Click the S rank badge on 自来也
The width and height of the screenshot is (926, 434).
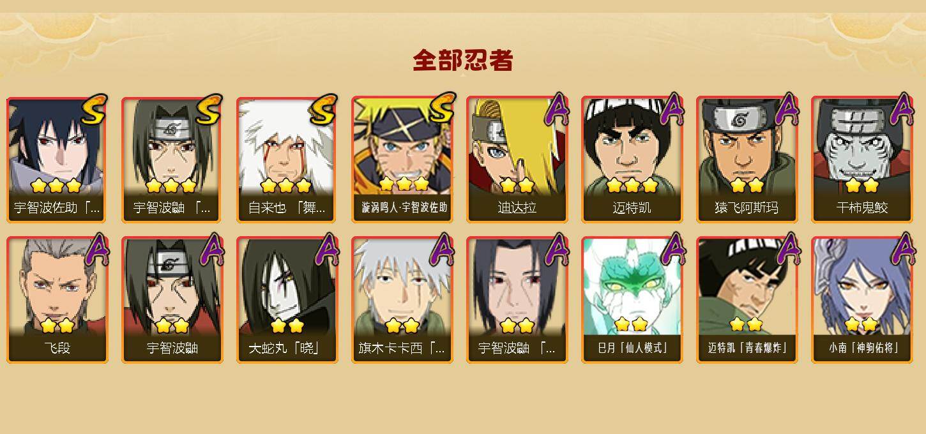tap(324, 110)
